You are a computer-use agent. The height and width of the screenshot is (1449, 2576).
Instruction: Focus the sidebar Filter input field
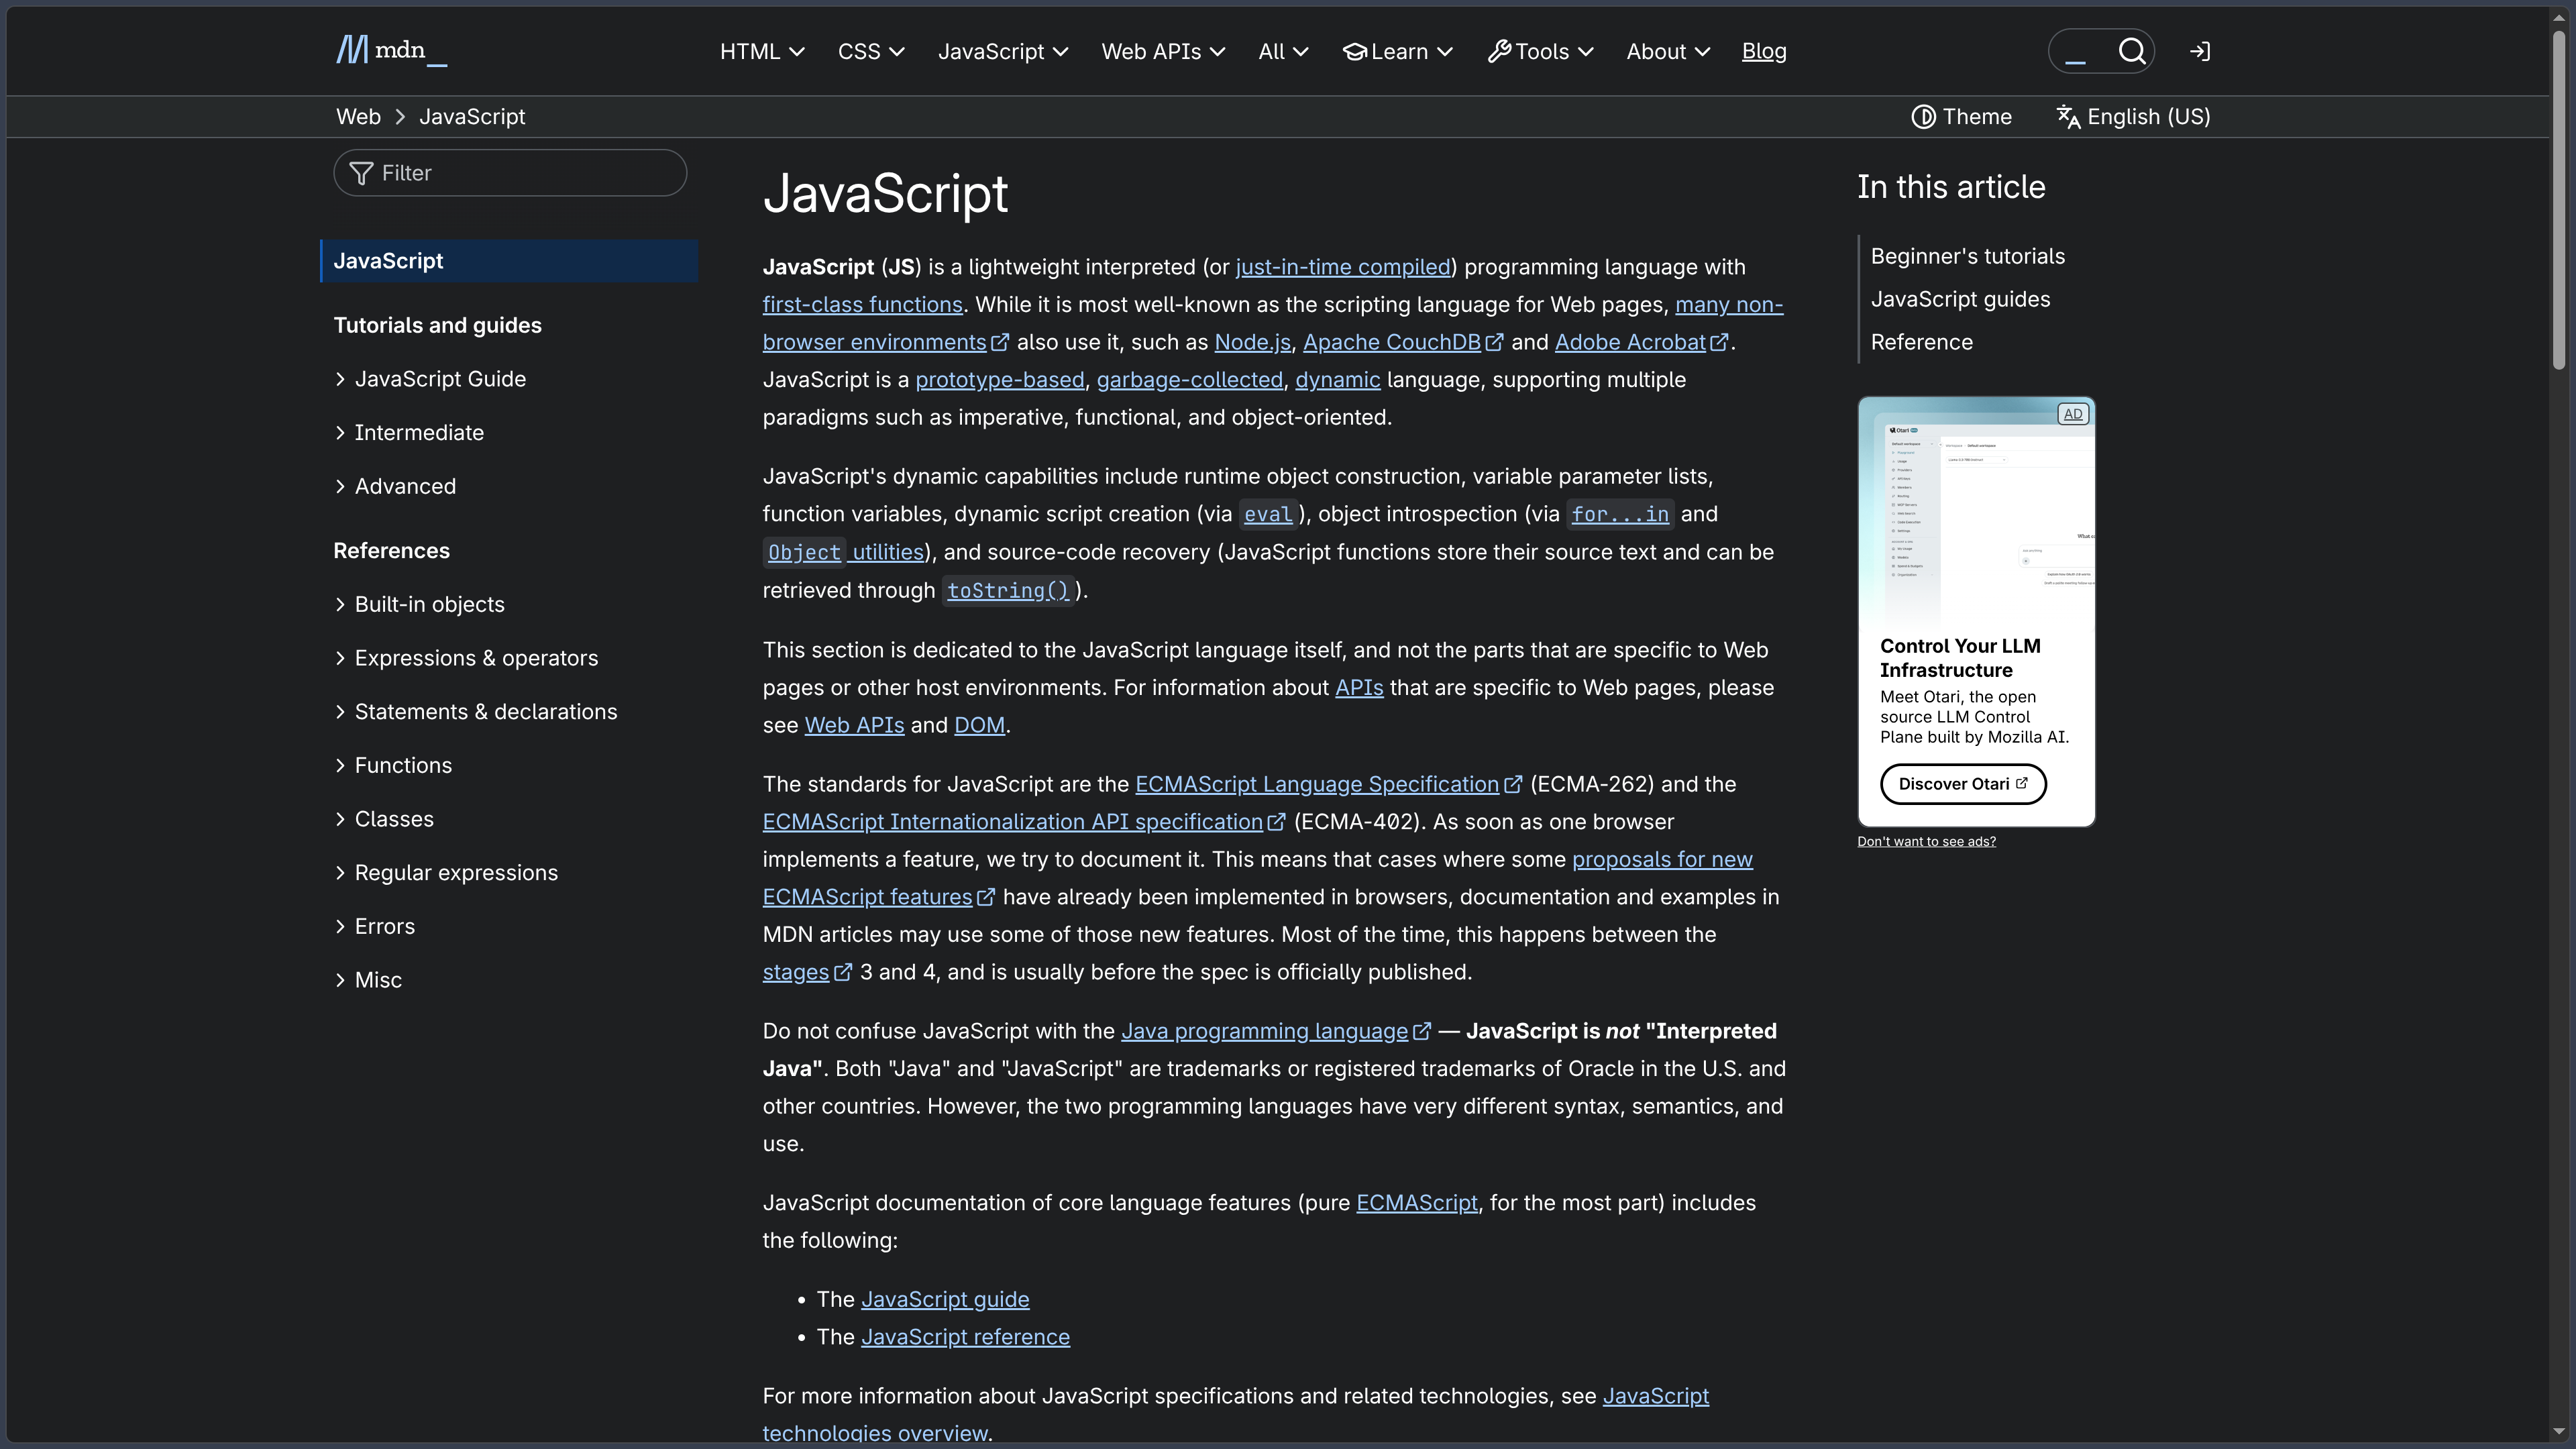[510, 173]
